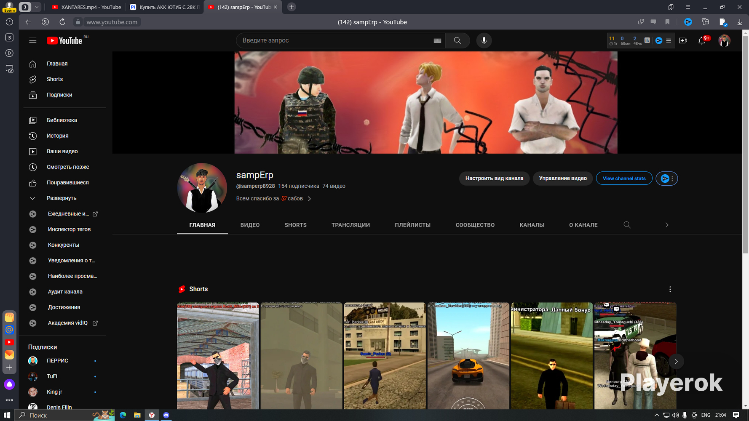Open the sampErp channel avatar
This screenshot has height=421, width=749.
pyautogui.click(x=202, y=188)
